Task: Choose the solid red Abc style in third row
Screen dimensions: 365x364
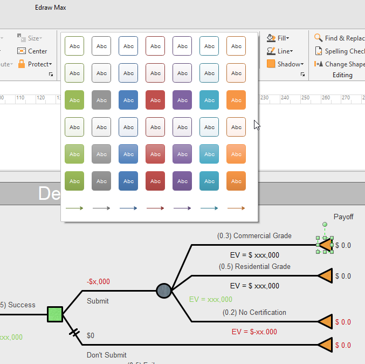Action: [155, 100]
